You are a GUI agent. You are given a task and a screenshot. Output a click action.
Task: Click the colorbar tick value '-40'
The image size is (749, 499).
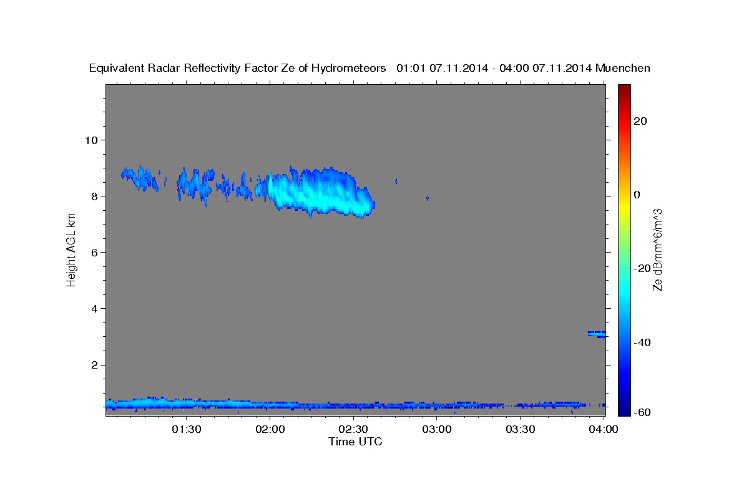[x=642, y=342]
